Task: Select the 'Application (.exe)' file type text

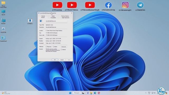Action: [49, 25]
